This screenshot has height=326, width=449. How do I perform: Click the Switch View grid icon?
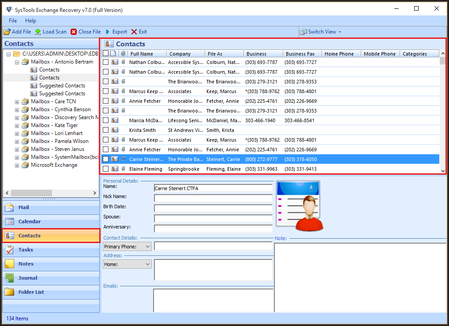coord(303,32)
